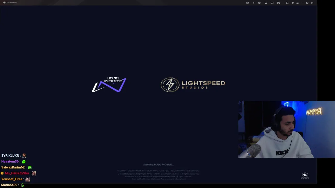Open the Gameloop hamburger menu
This screenshot has width=335, height=188.
tap(297, 3)
